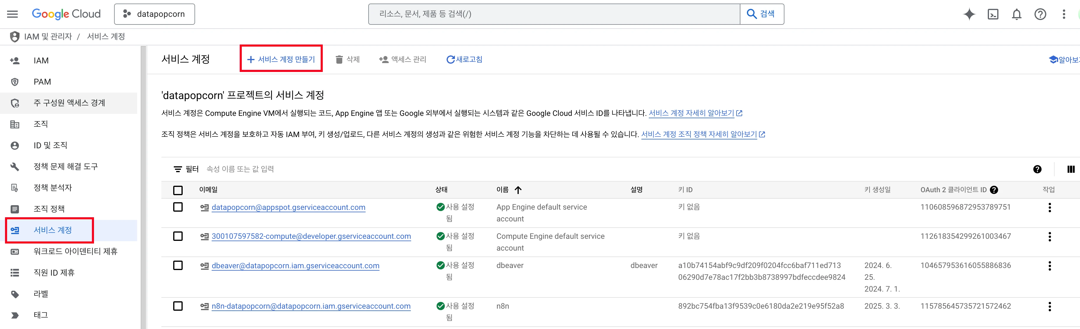Viewport: 1080px width, 329px height.
Task: Sort by 이름 column arrow
Action: pos(518,190)
